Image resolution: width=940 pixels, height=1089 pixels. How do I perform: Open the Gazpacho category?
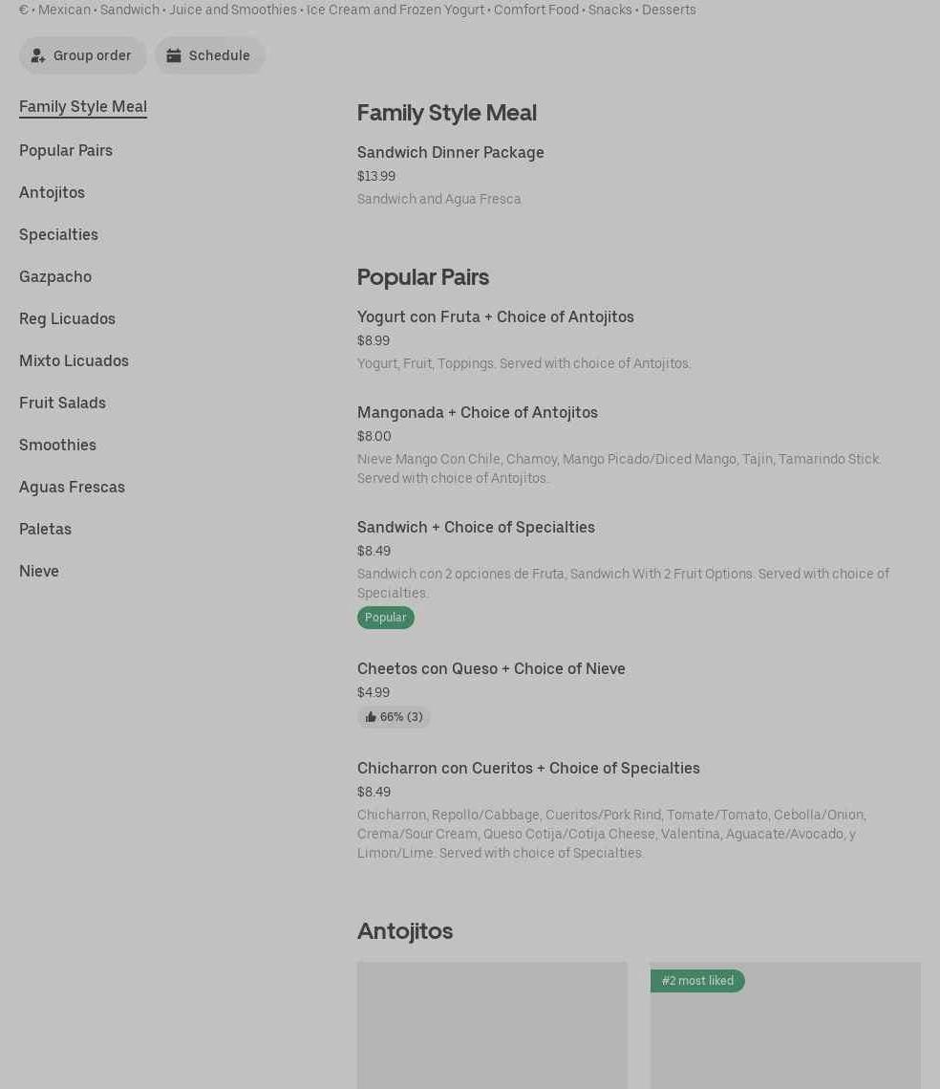pyautogui.click(x=55, y=276)
